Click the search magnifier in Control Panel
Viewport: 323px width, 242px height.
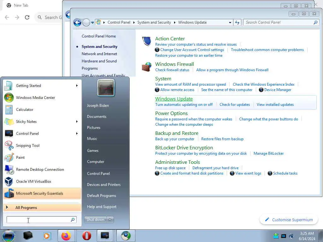(x=315, y=22)
